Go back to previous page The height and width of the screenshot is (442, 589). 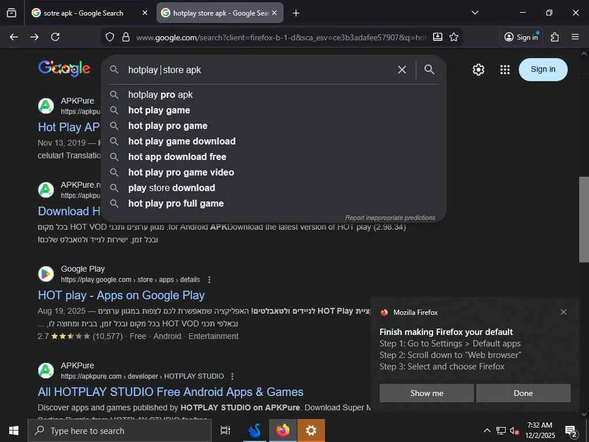pos(14,37)
